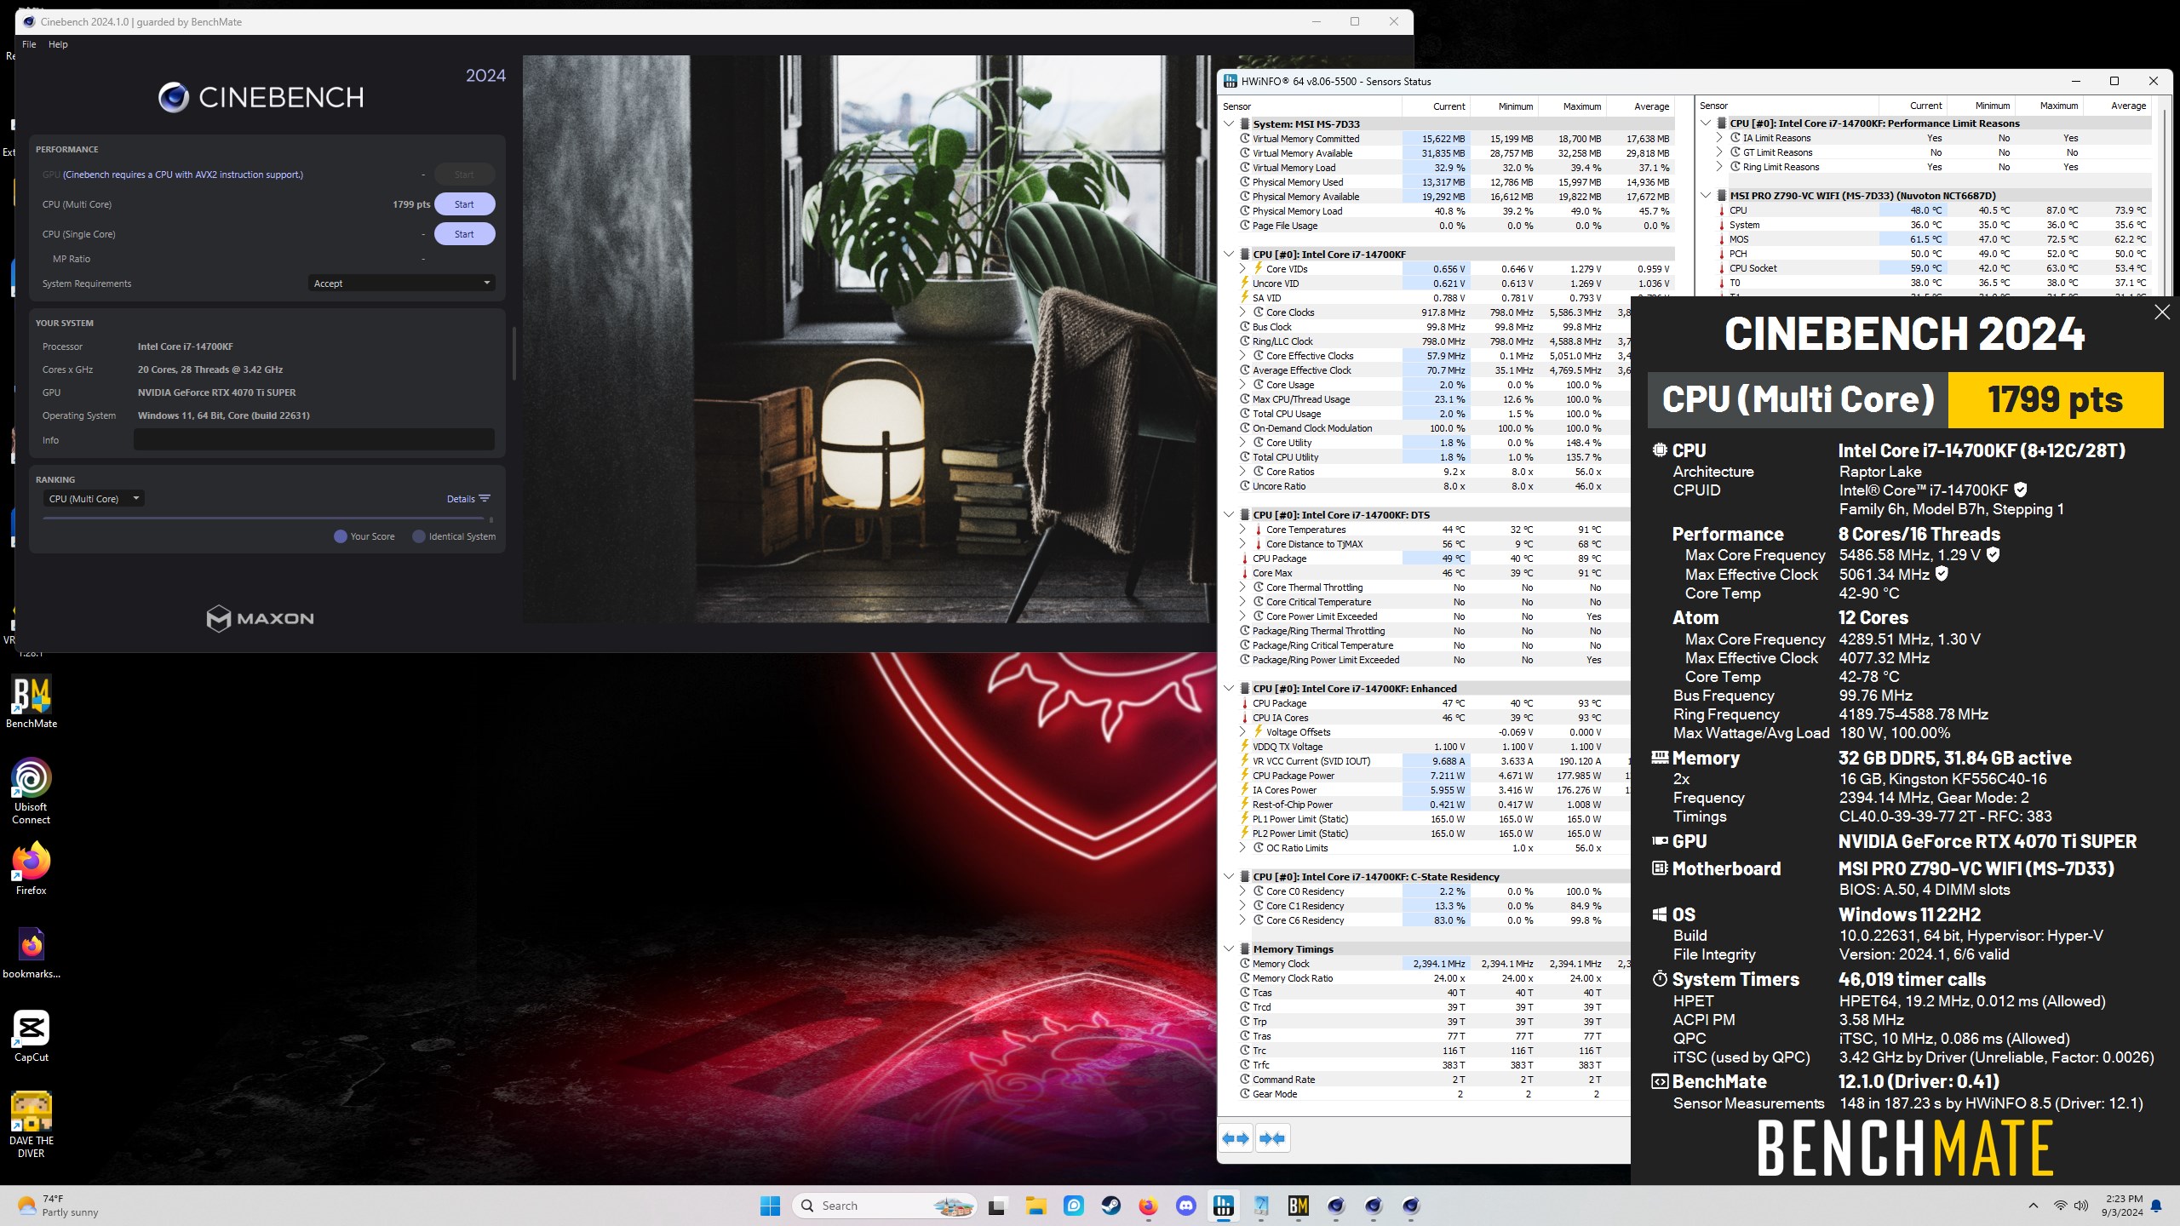Collapse the Memory Timings group

coord(1229,949)
